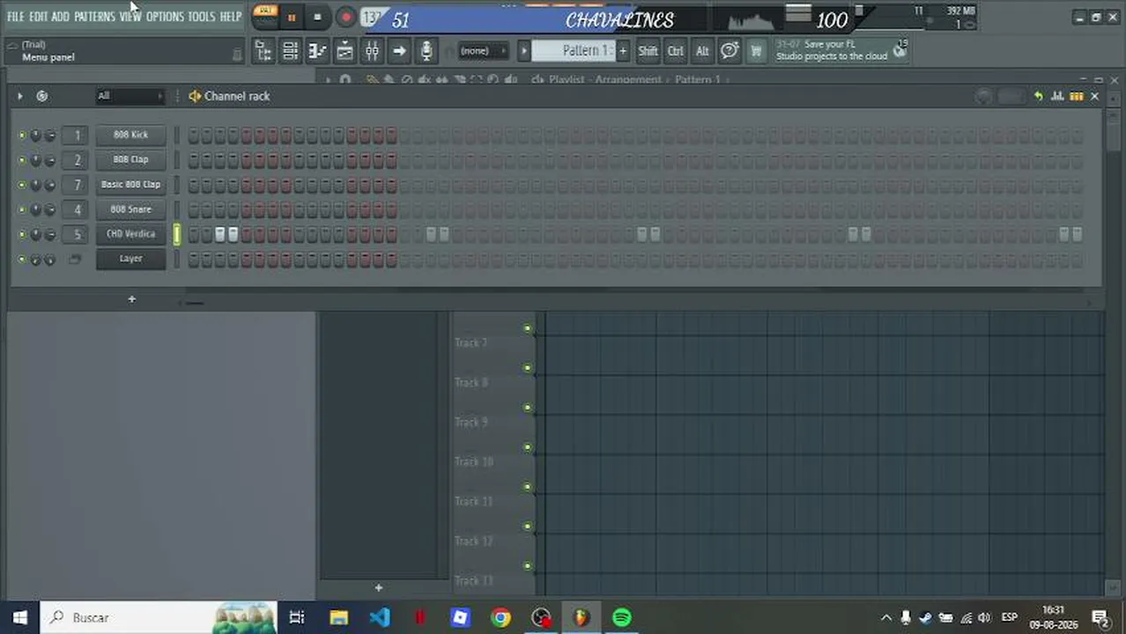
Task: Open the shopping cart content library icon
Action: coord(756,51)
